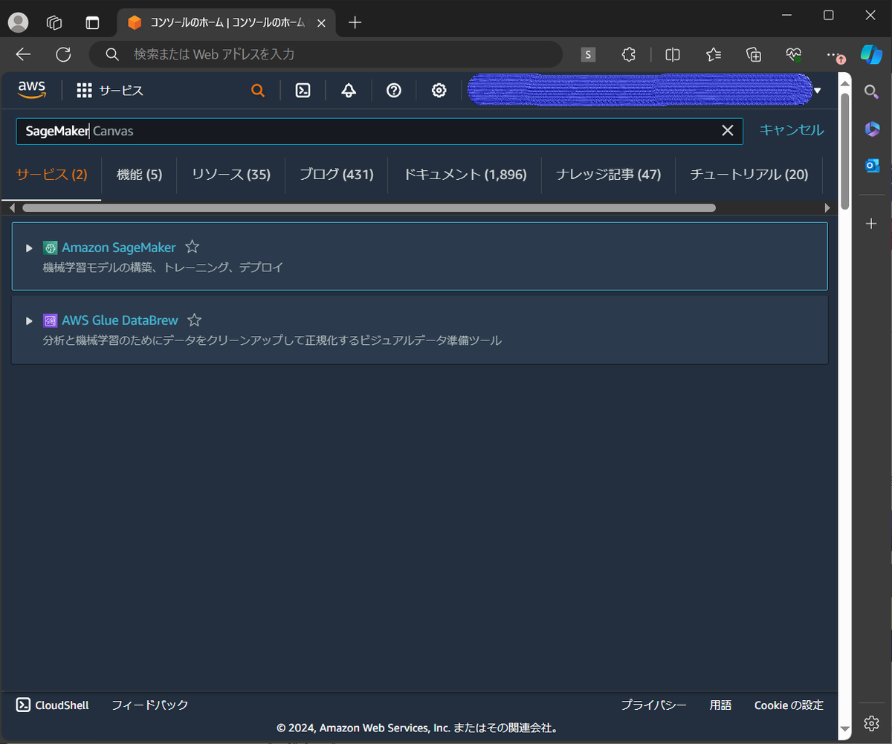Click the Amazon SageMaker service icon
892x744 pixels.
click(51, 248)
